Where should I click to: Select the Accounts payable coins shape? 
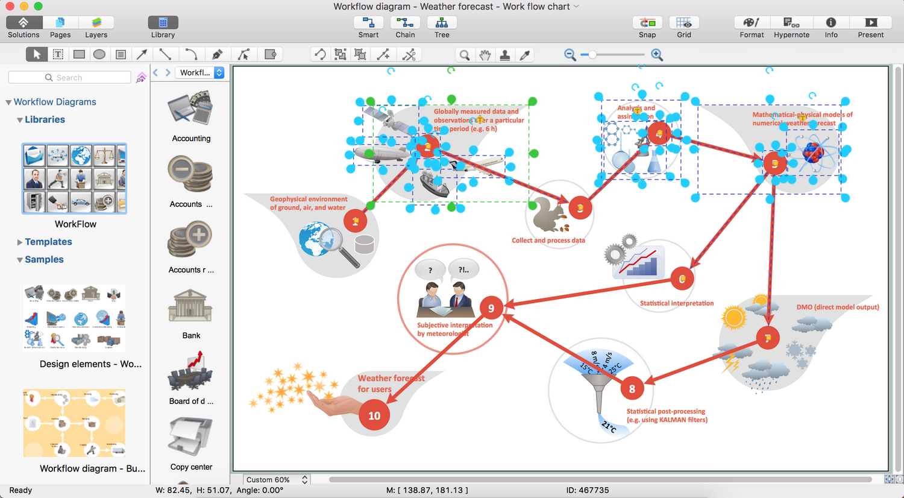pyautogui.click(x=190, y=174)
